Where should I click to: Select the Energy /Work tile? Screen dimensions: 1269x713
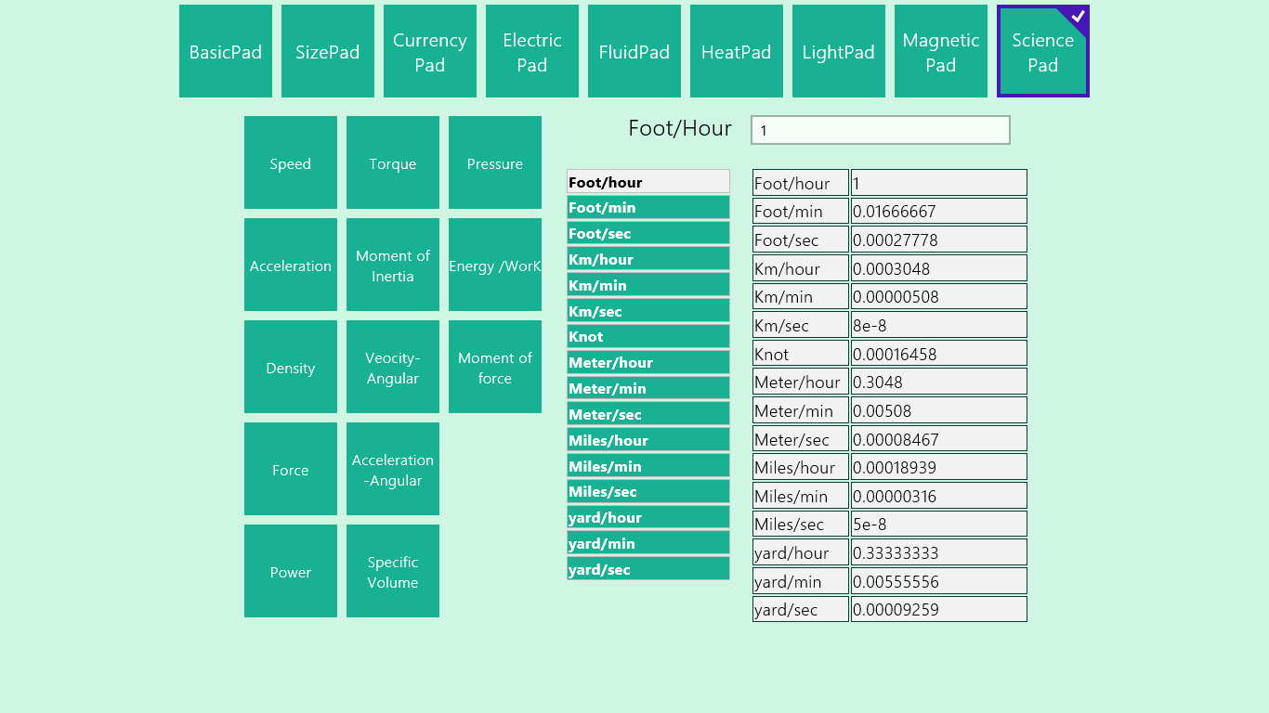coord(495,265)
